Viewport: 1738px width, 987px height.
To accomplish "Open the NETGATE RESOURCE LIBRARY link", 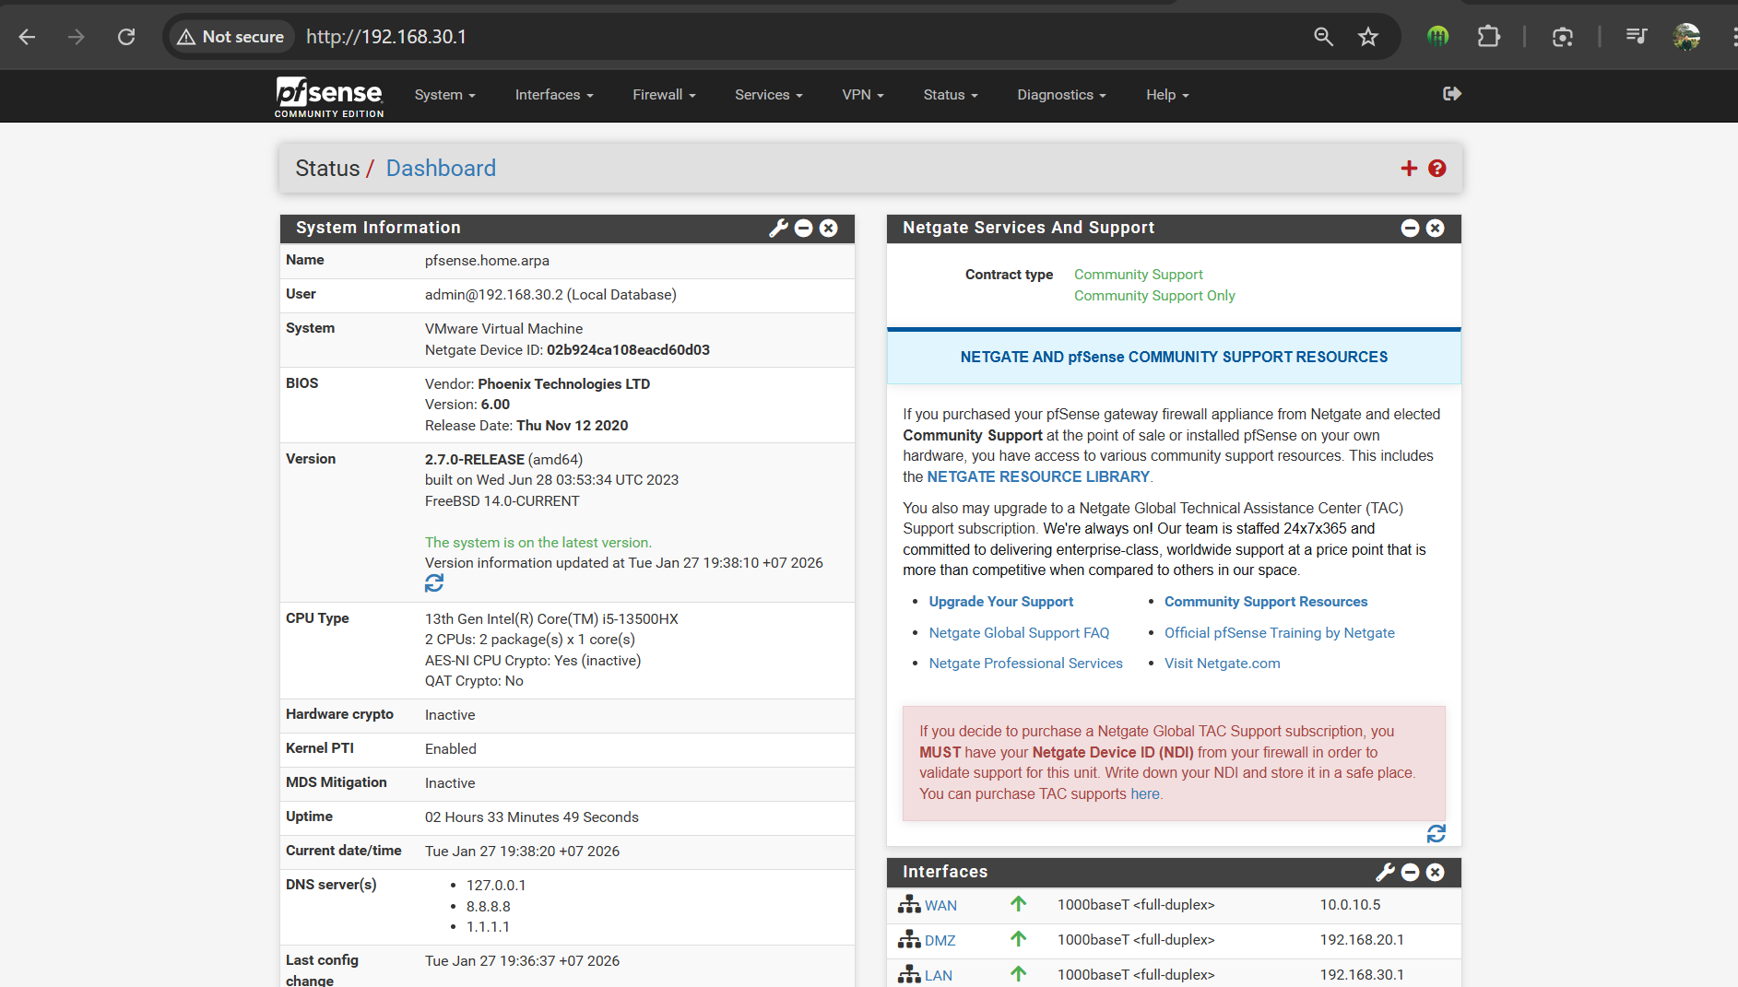I will pyautogui.click(x=1037, y=476).
